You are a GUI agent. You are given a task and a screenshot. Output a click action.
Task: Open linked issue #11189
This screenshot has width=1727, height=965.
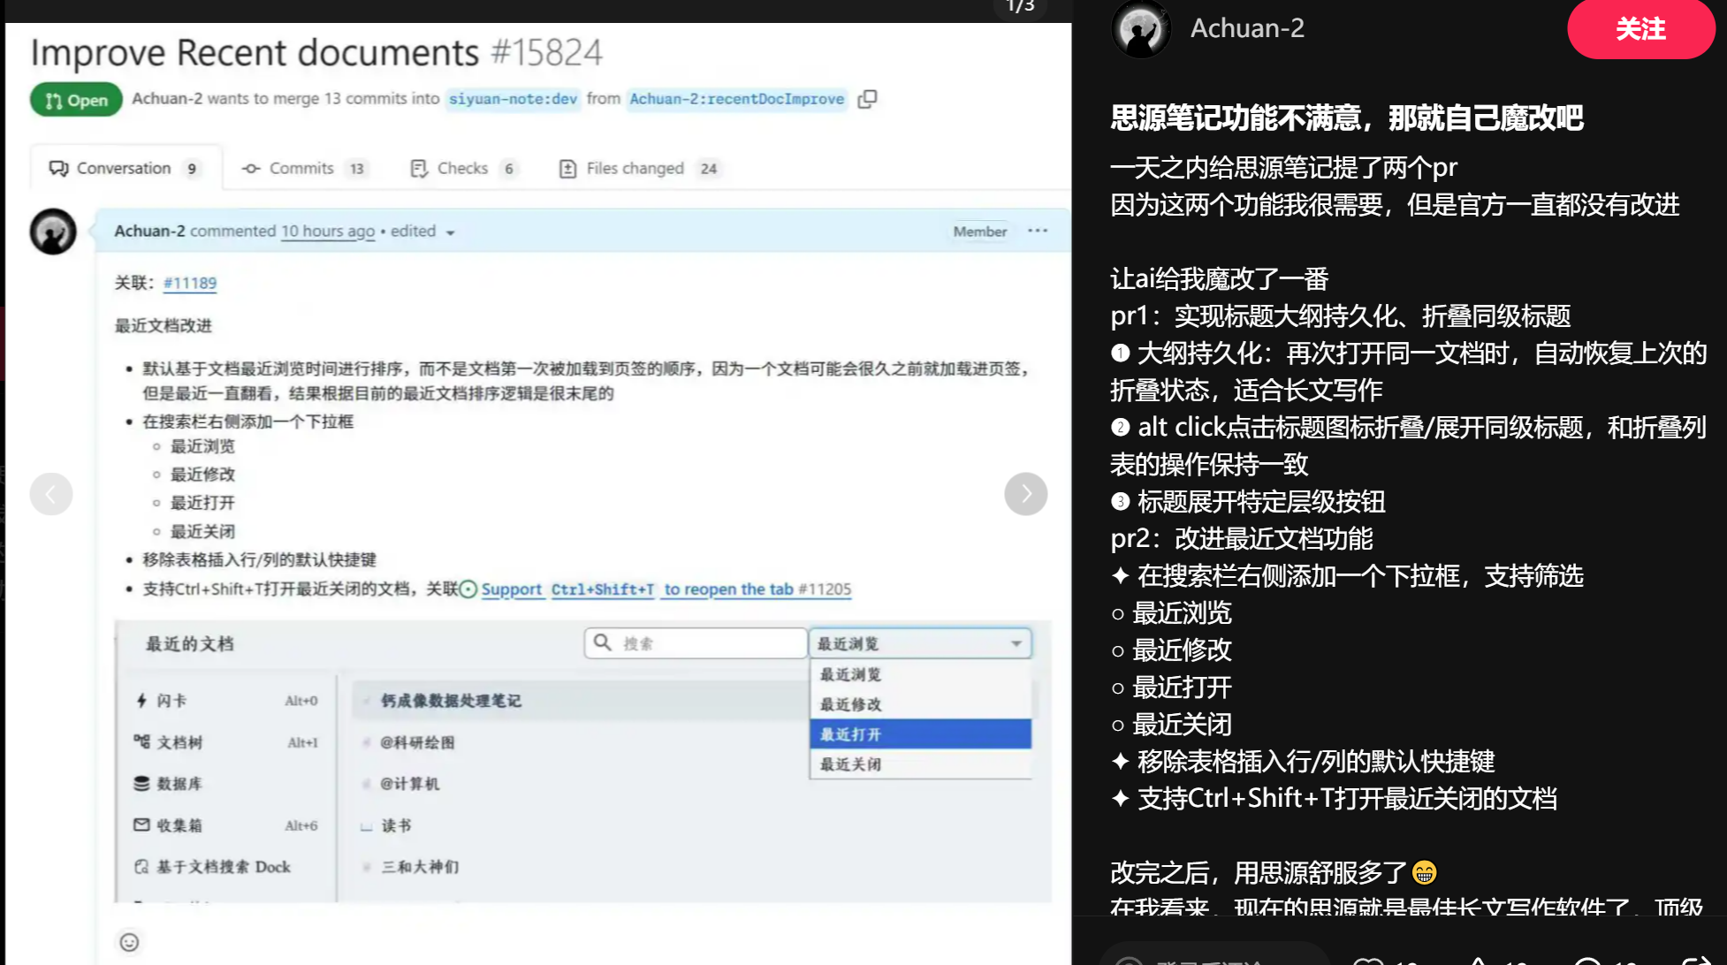click(189, 283)
